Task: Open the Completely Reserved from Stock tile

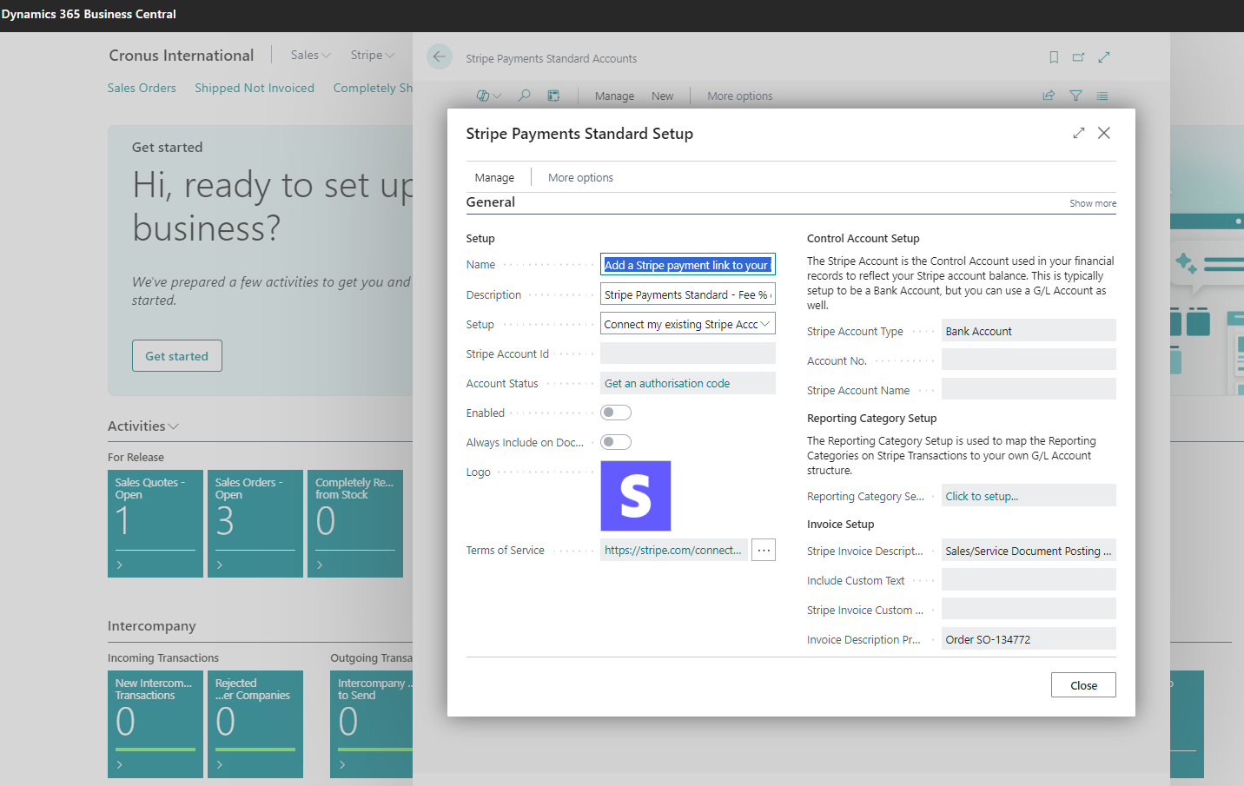Action: coord(355,524)
